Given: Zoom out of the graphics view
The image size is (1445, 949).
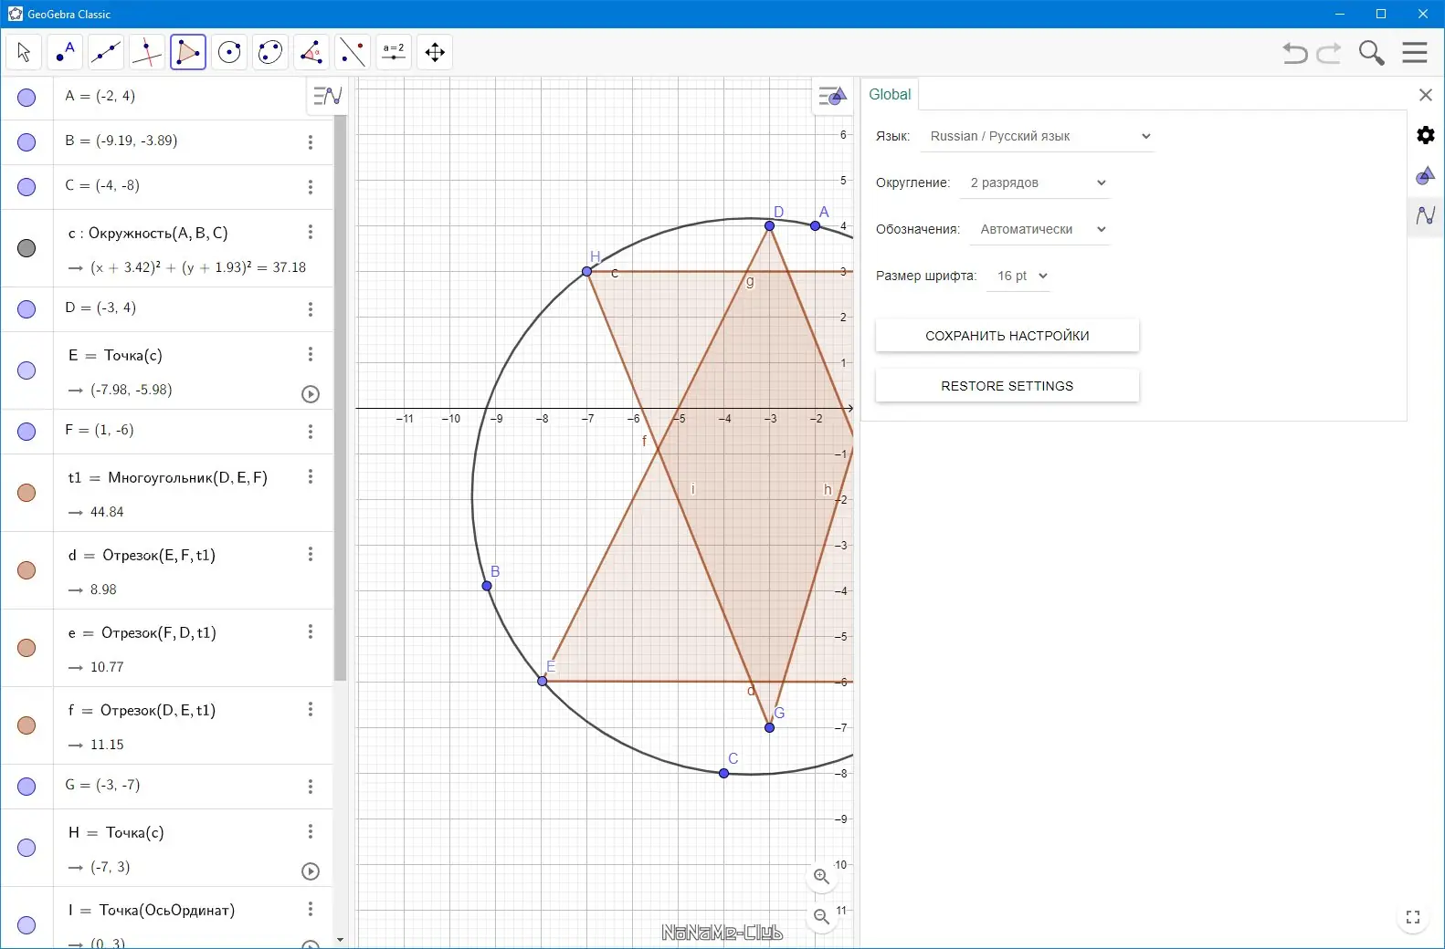Looking at the screenshot, I should 822,917.
